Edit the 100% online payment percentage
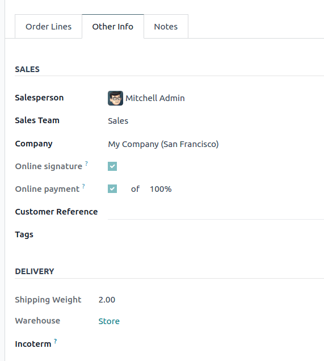The height and width of the screenshot is (361, 324). (161, 189)
